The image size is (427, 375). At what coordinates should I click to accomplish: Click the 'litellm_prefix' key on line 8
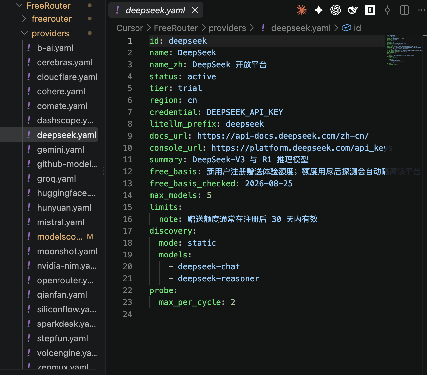(183, 124)
